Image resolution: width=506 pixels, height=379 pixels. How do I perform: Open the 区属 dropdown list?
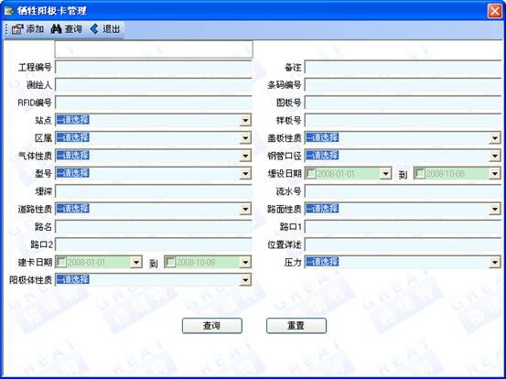pyautogui.click(x=245, y=138)
